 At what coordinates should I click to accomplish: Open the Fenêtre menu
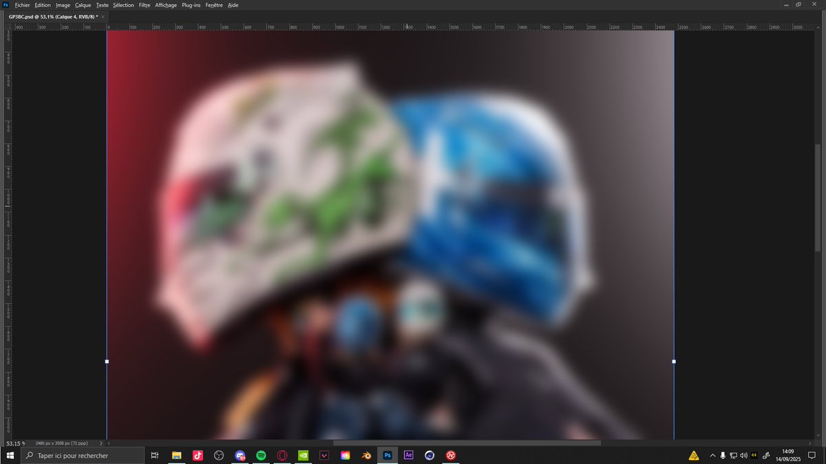pos(214,5)
